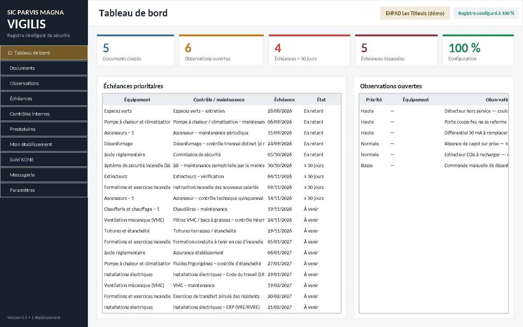Select Exercices de transfert simulé des résidents
The width and height of the screenshot is (523, 327).
[216, 296]
